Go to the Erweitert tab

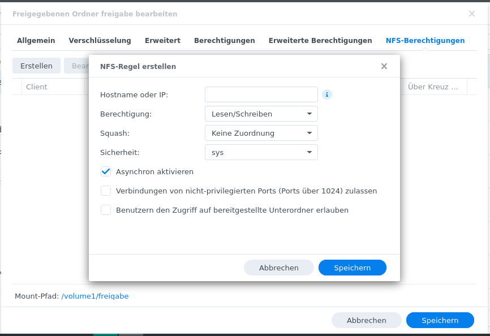[162, 41]
